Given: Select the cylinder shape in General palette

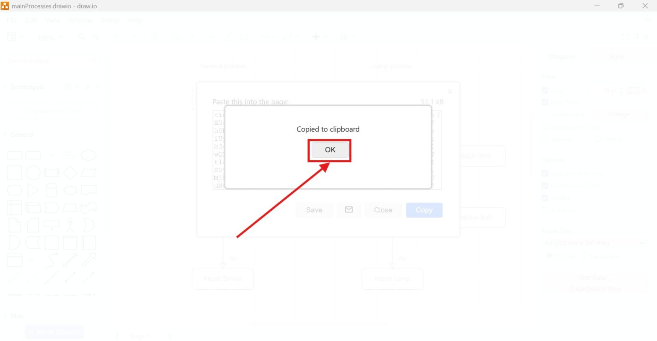Looking at the screenshot, I should pyautogui.click(x=51, y=190).
